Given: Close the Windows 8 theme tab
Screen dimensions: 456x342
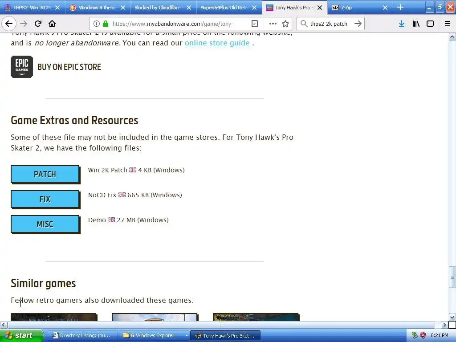Looking at the screenshot, I should 123,8.
